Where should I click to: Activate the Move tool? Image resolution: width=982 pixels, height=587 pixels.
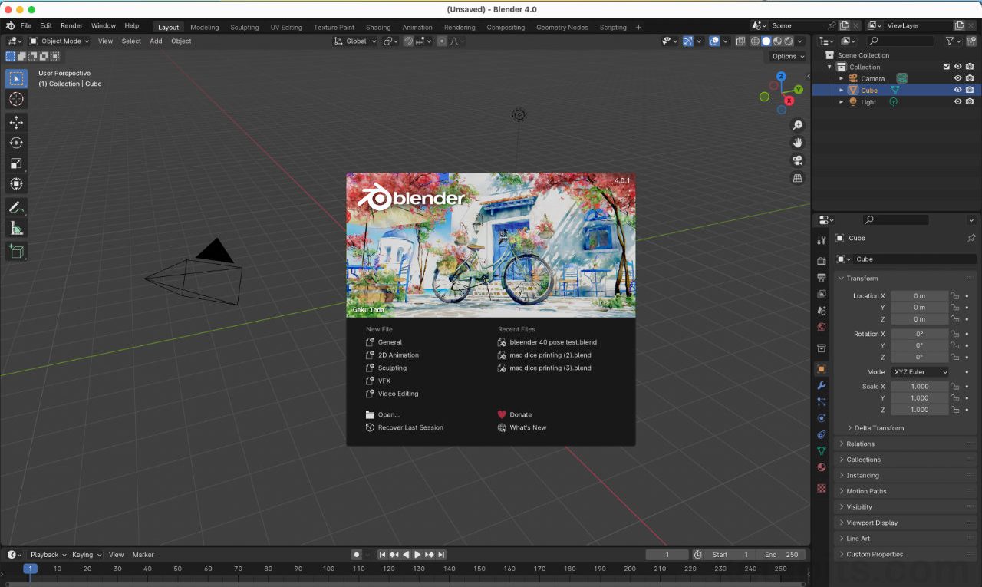click(x=16, y=123)
